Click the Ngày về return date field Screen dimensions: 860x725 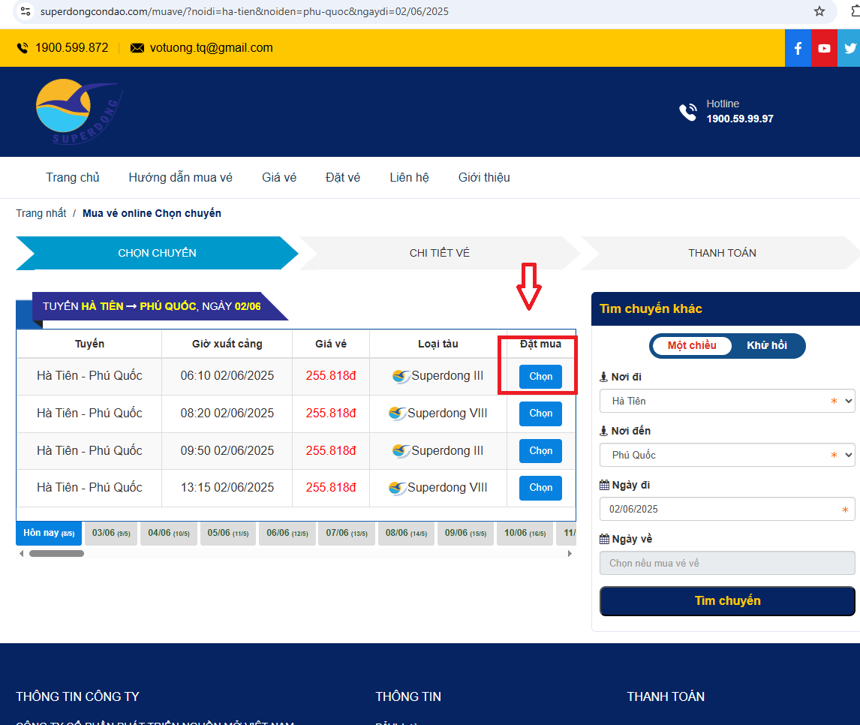(x=726, y=563)
